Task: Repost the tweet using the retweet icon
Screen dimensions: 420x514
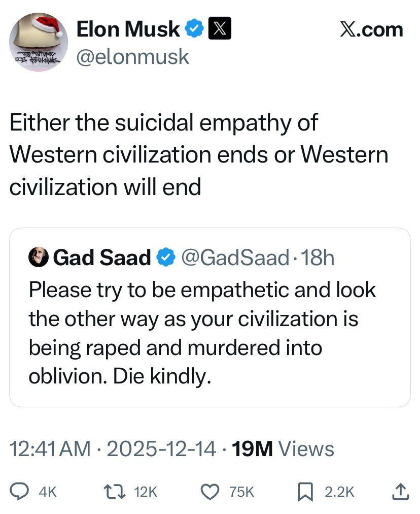Action: coord(112,491)
